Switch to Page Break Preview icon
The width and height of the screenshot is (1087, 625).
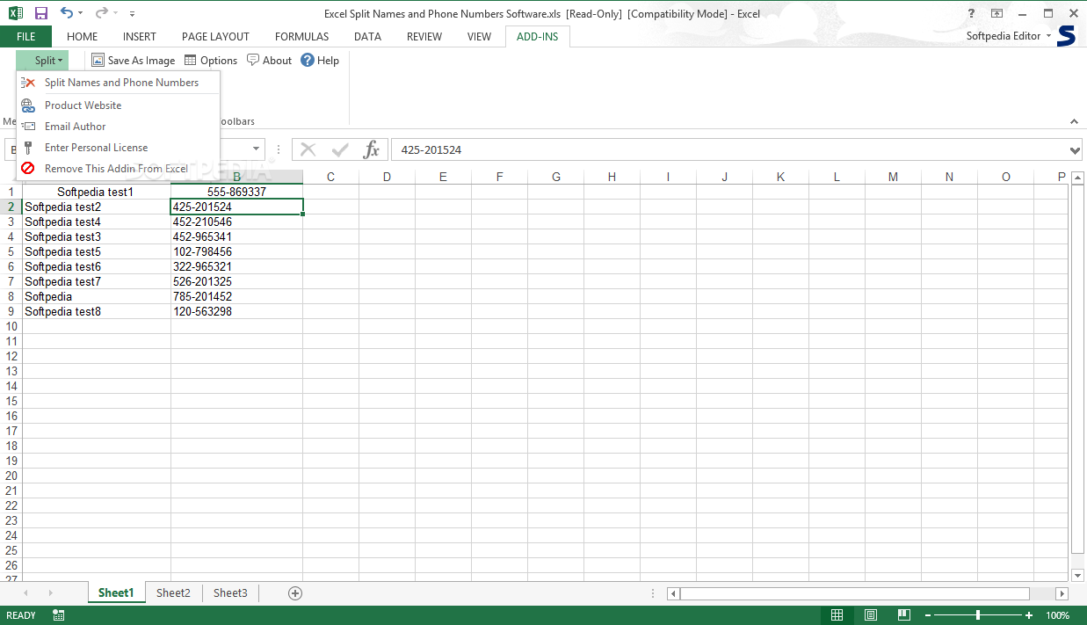(903, 615)
